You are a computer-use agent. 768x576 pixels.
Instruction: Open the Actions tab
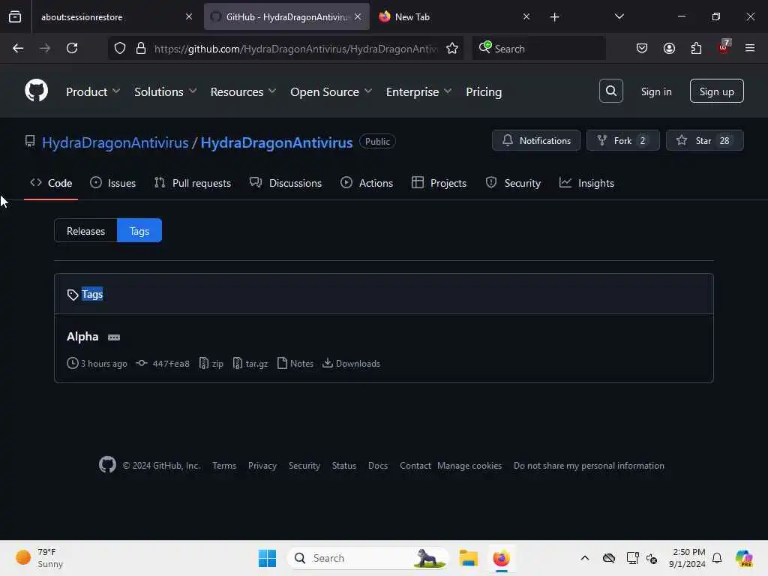(x=367, y=183)
